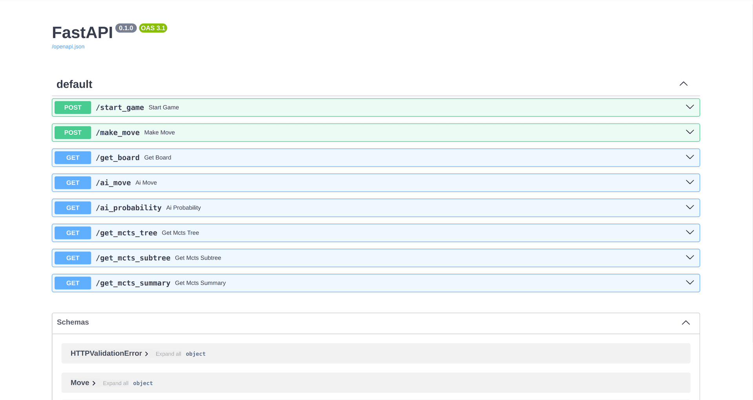
Task: Open the /ai_move path link
Action: click(113, 183)
